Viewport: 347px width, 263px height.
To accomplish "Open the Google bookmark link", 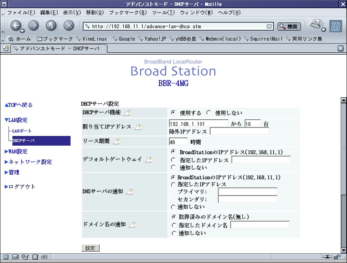I will pos(124,39).
